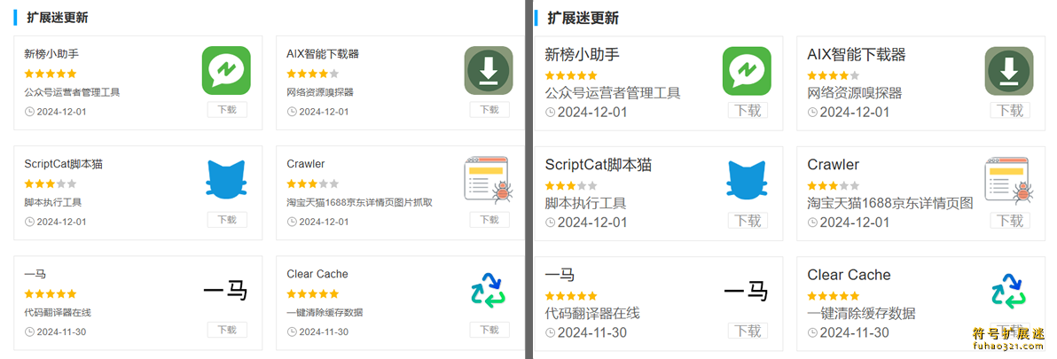Click the 新榜小助手 green chat icon in left panel
The height and width of the screenshot is (359, 1057).
226,70
